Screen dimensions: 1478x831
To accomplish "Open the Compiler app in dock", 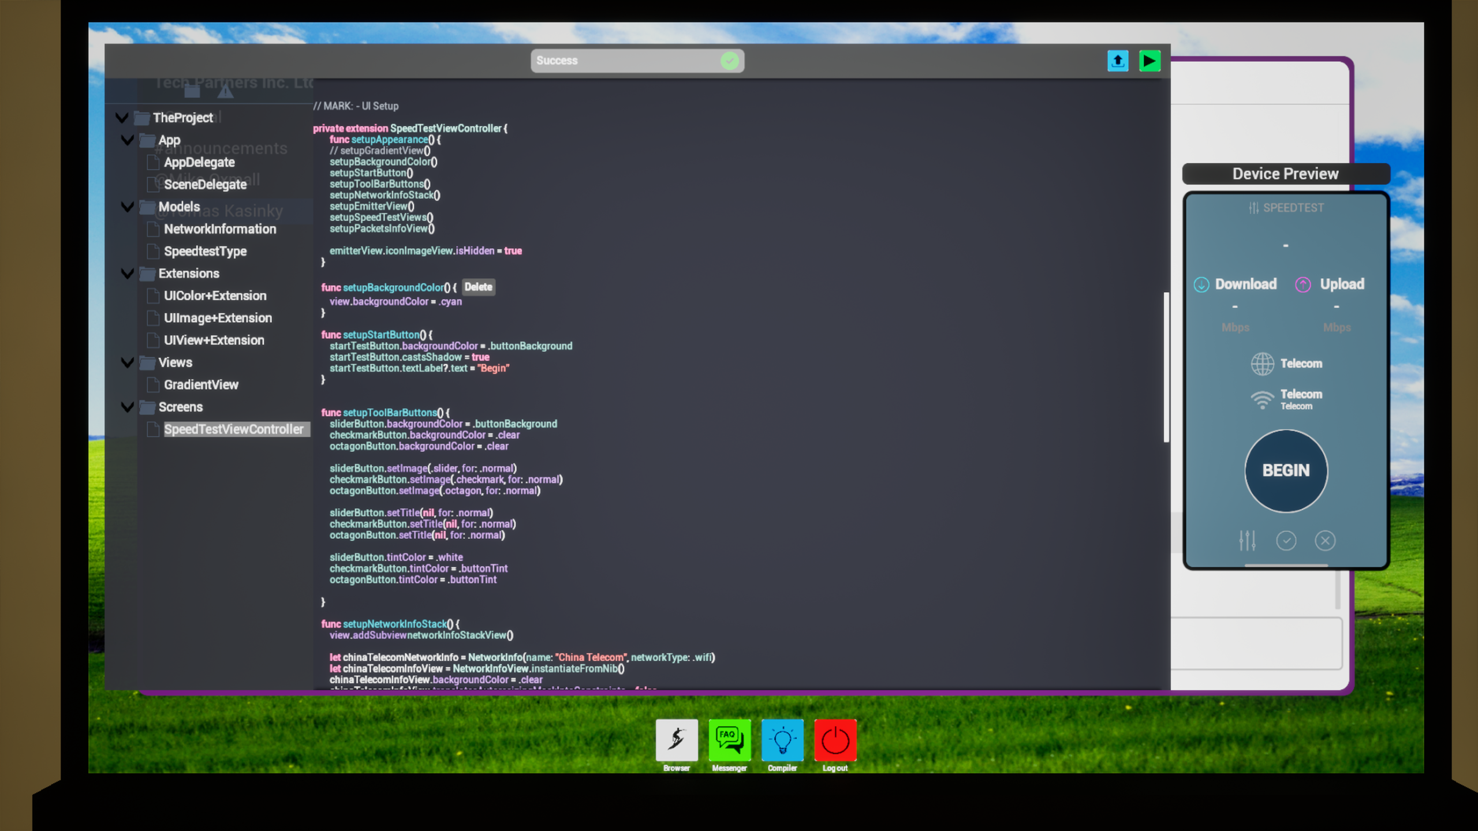I will click(782, 740).
